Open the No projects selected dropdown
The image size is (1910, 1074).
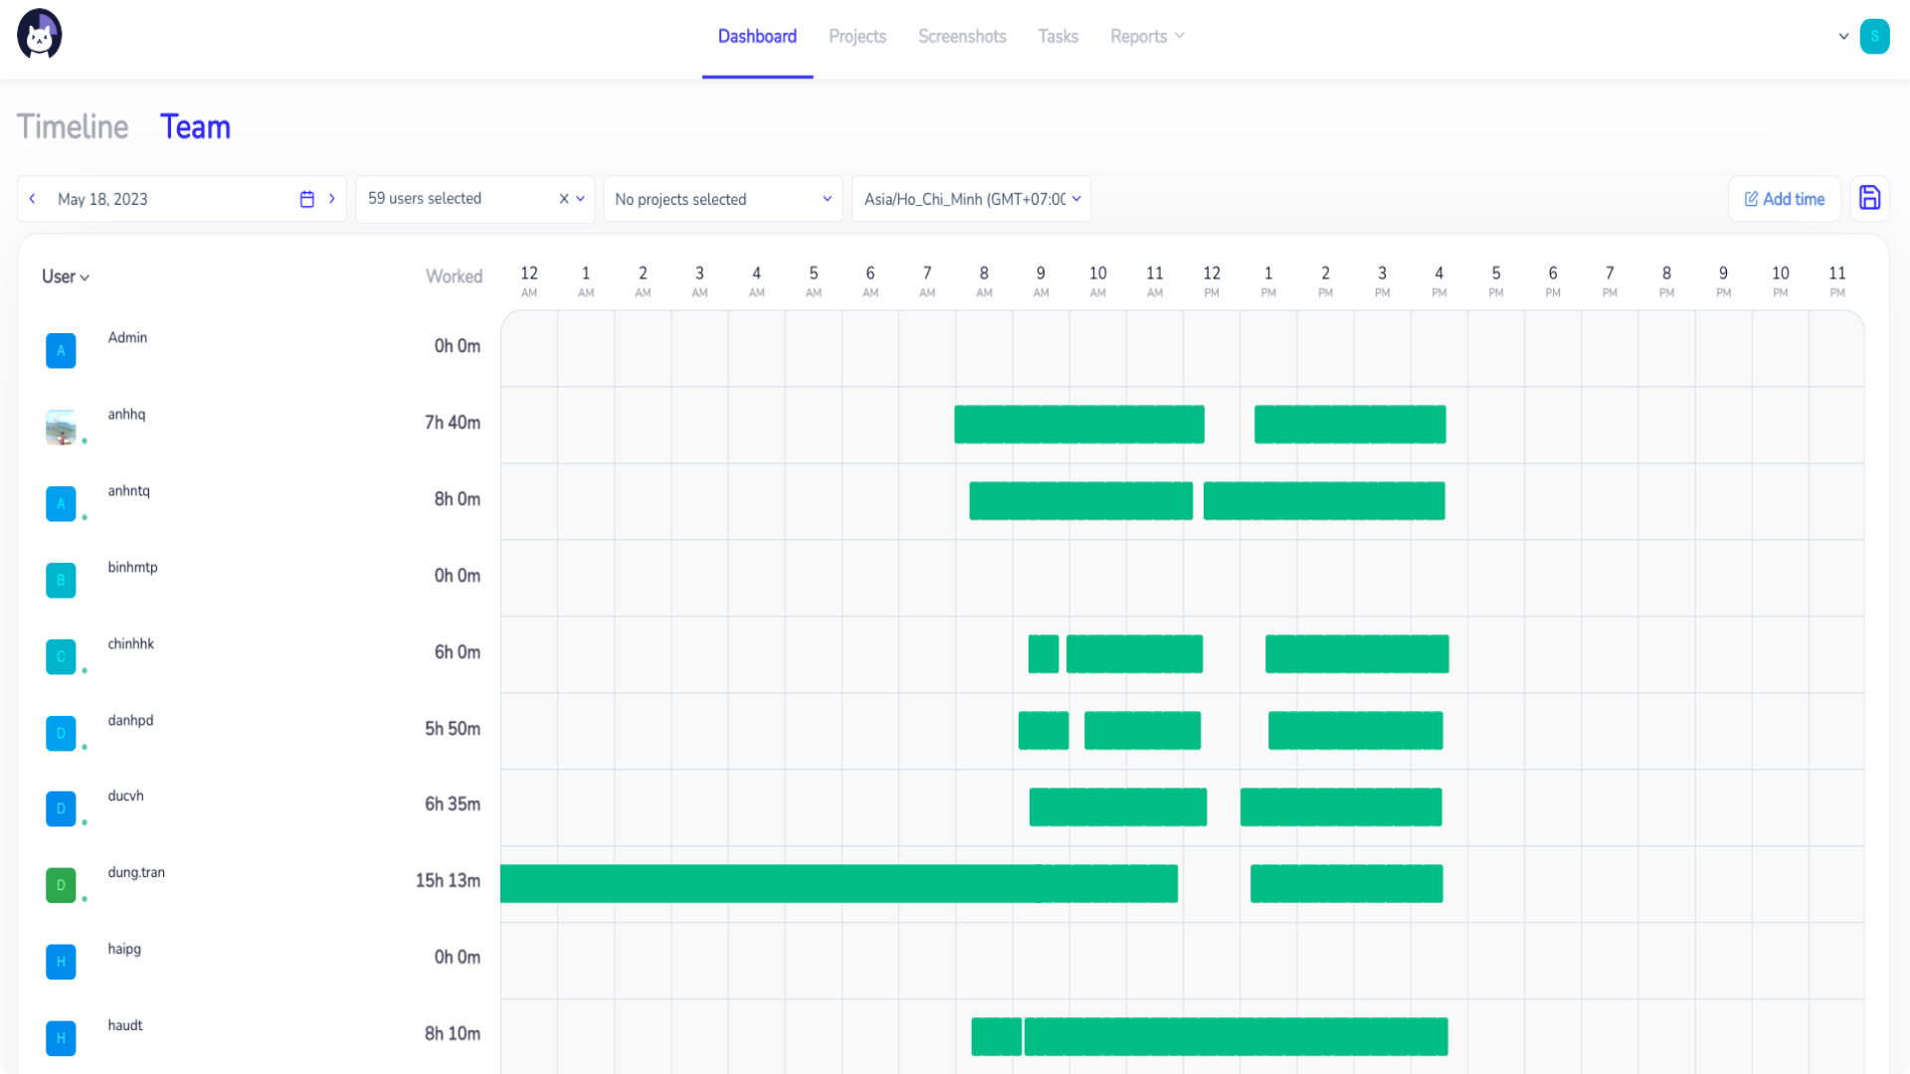(723, 199)
